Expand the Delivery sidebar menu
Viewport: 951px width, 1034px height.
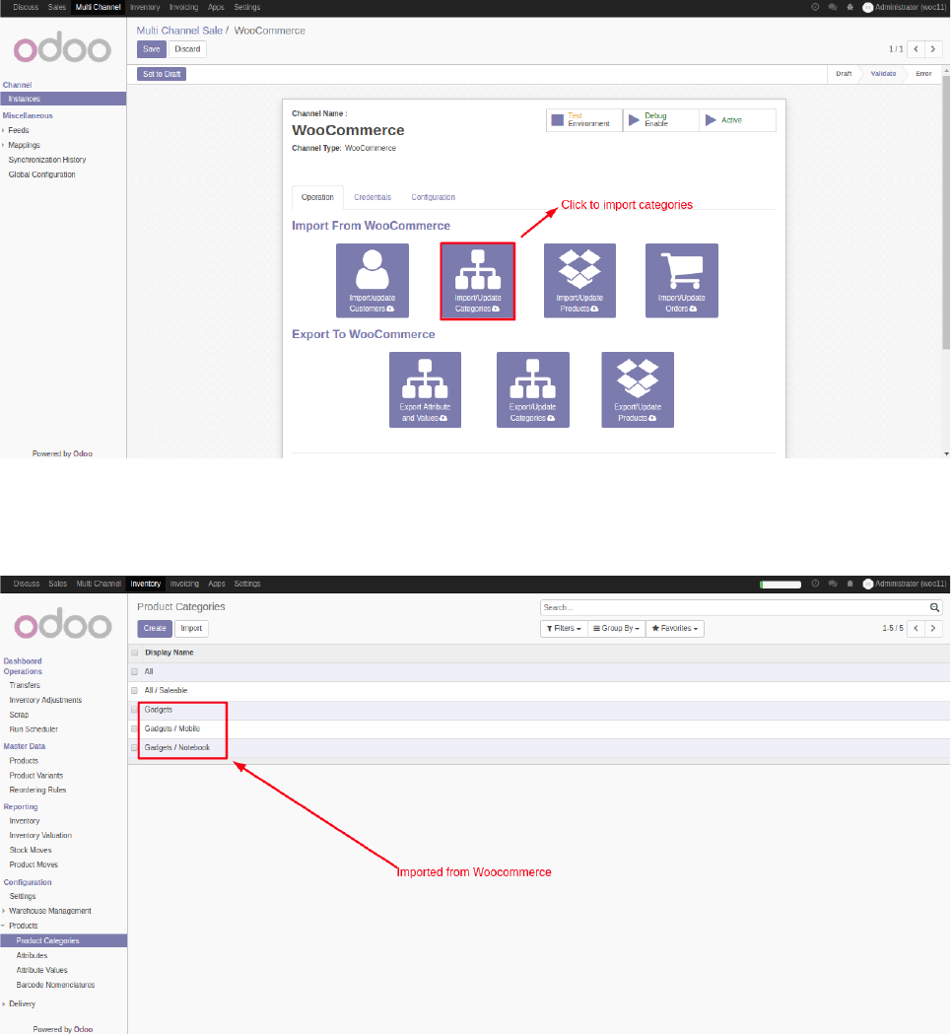(x=22, y=1003)
